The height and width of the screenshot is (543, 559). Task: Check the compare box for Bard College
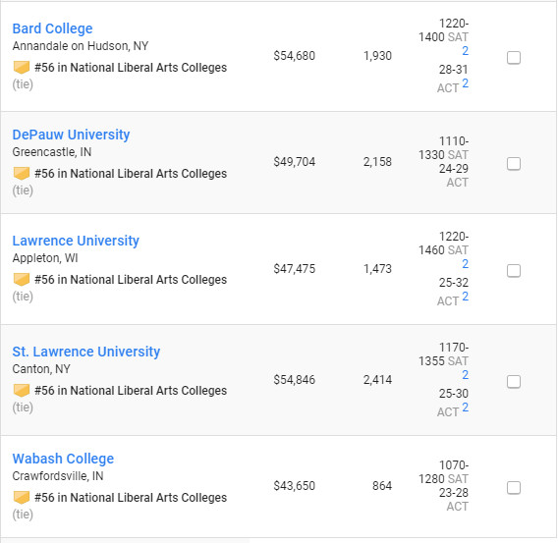coord(514,57)
